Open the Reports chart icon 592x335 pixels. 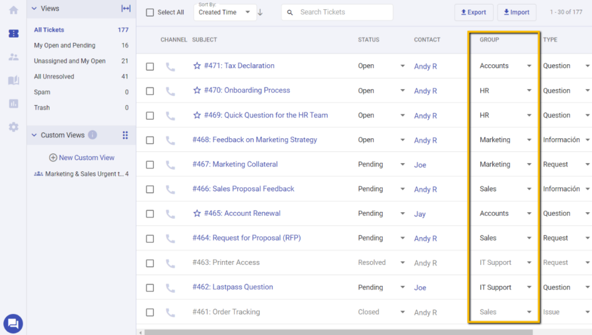pyautogui.click(x=14, y=104)
